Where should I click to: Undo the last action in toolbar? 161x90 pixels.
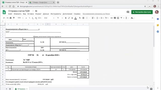point(4,18)
